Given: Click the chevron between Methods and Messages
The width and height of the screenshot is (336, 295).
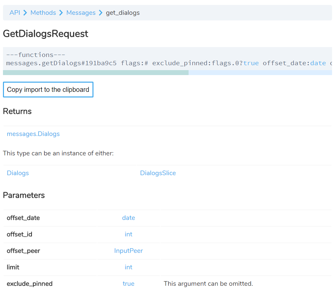Looking at the screenshot, I should [x=61, y=13].
